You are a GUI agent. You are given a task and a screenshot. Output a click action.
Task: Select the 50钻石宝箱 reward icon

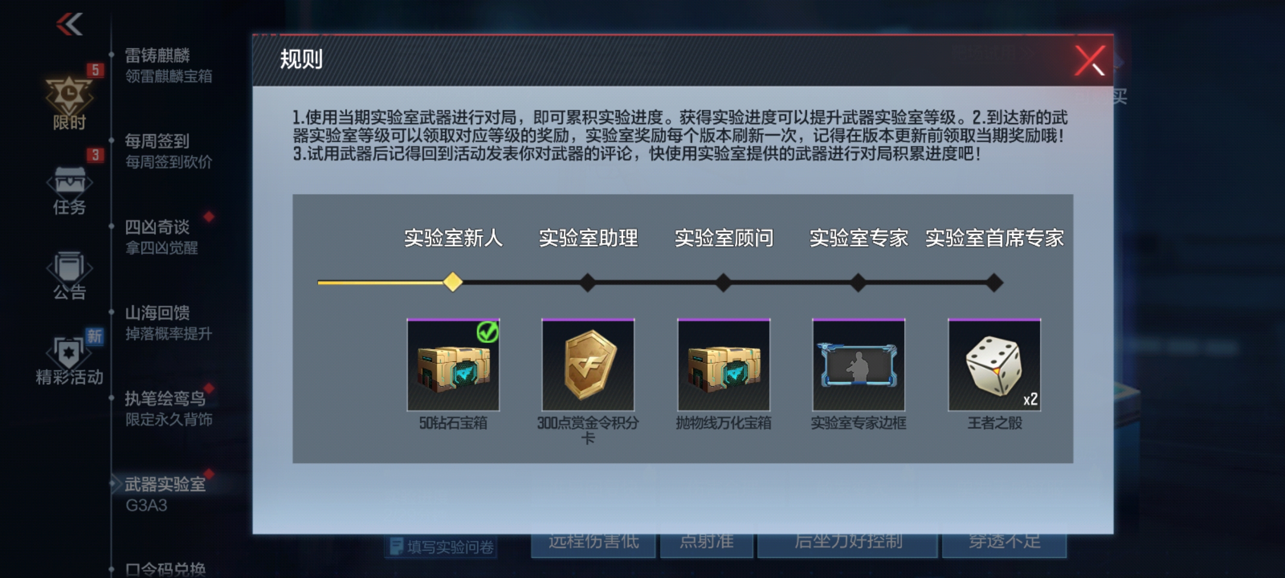point(453,365)
